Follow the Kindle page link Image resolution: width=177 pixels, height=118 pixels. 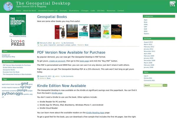[57, 93]
